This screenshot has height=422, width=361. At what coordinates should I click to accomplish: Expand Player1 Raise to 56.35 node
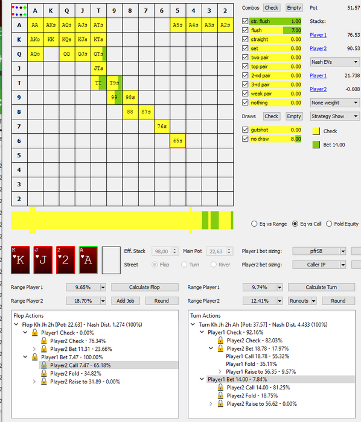(x=220, y=372)
